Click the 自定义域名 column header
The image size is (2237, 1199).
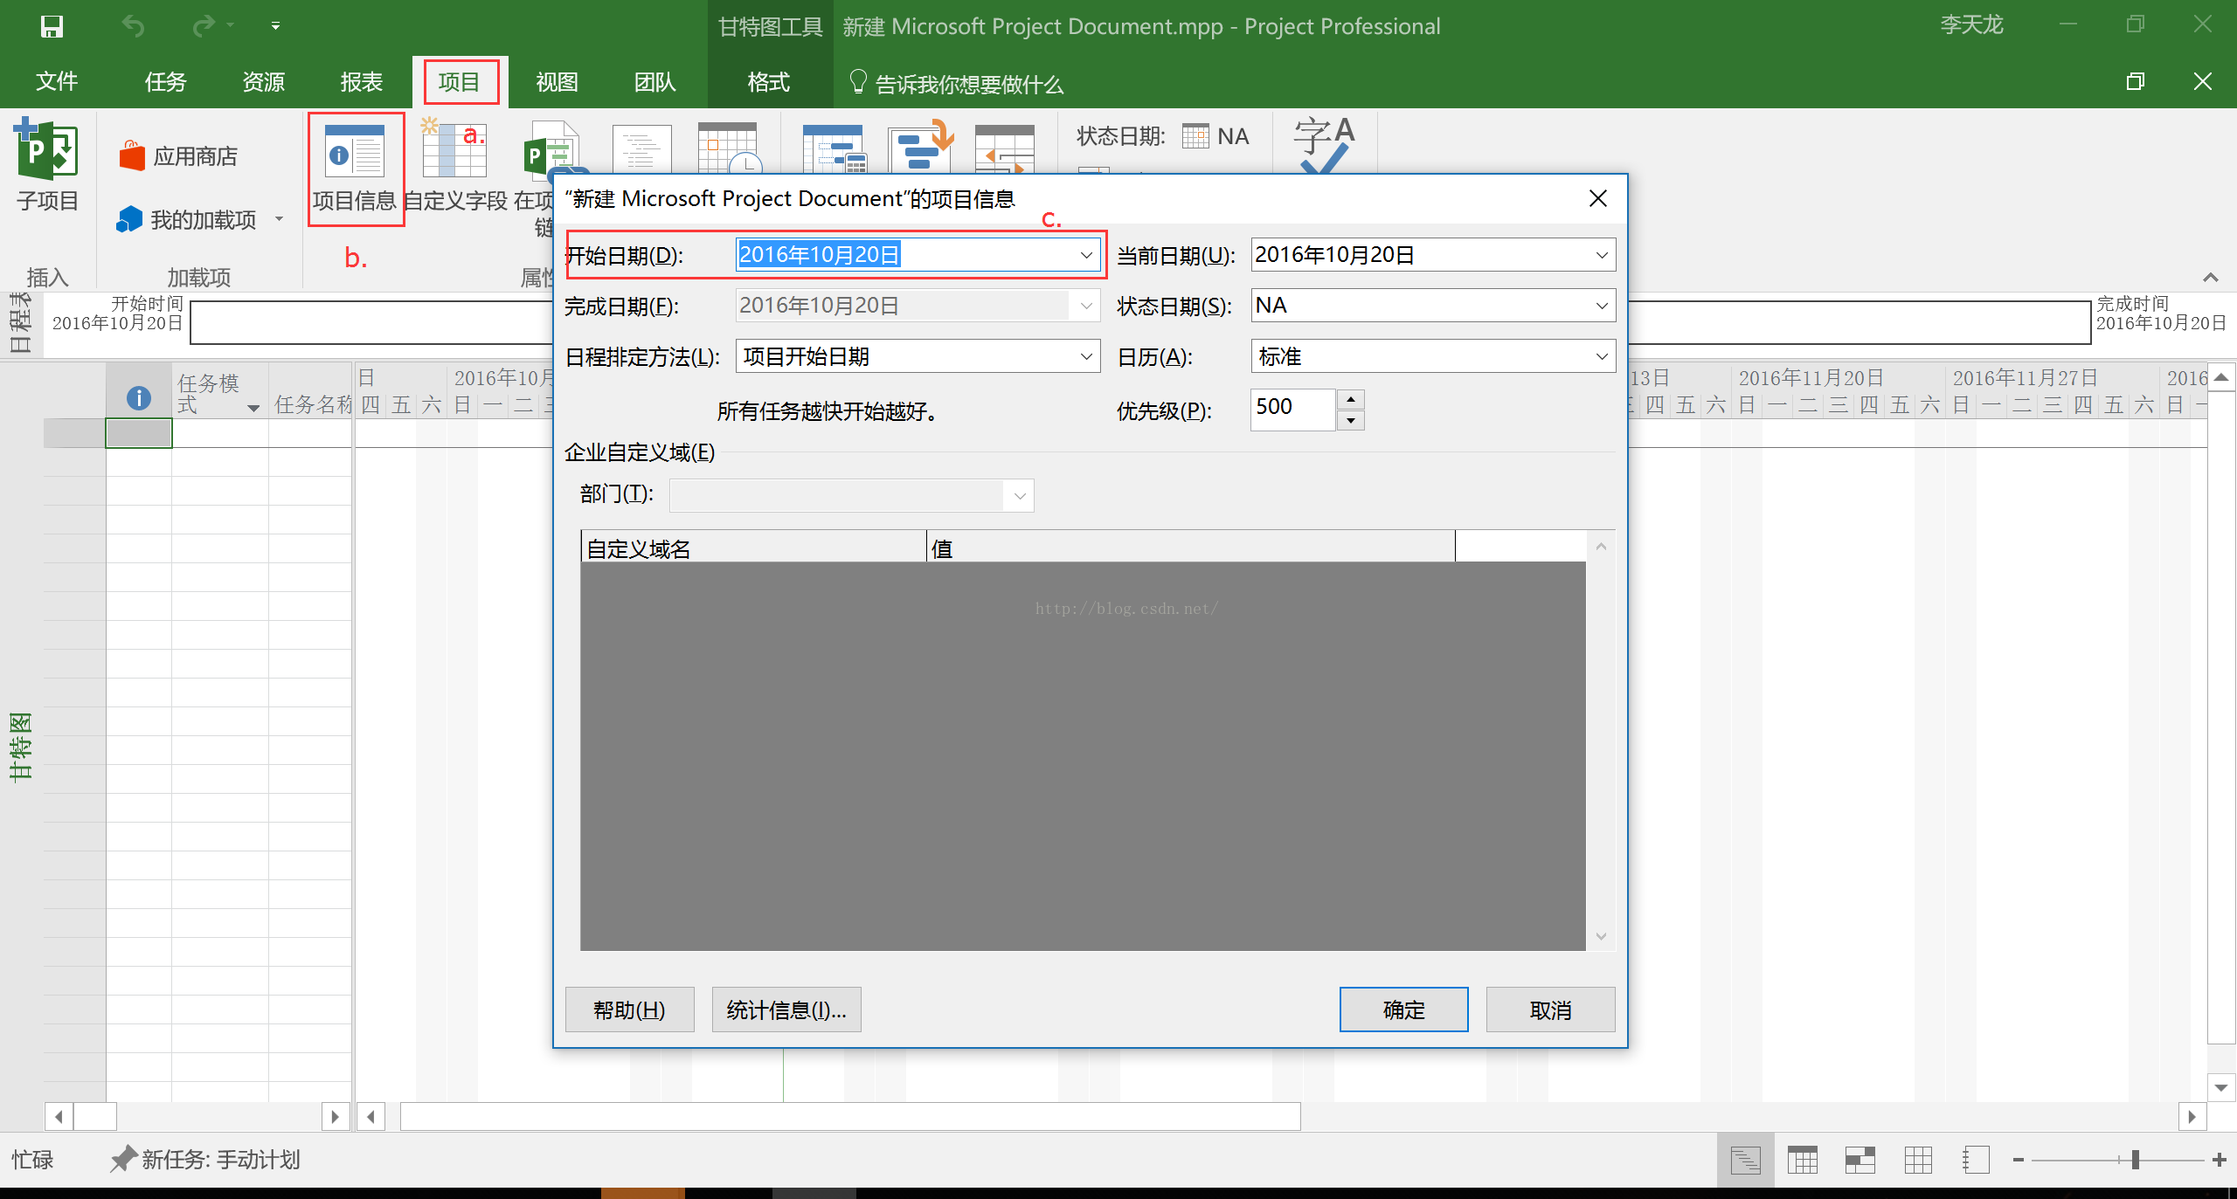pos(753,548)
